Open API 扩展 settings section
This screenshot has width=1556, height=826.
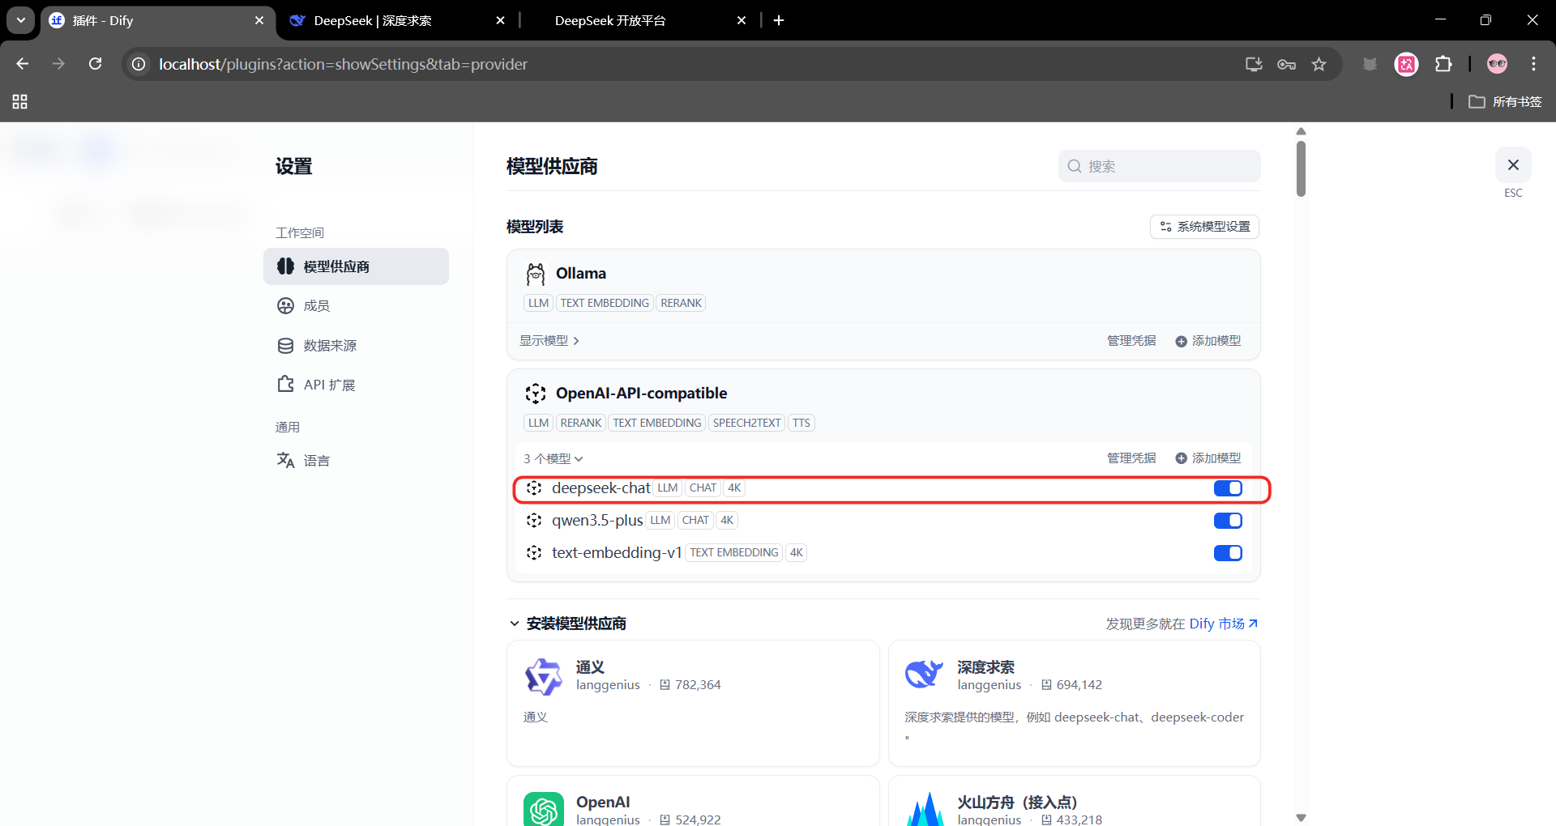[x=356, y=385]
